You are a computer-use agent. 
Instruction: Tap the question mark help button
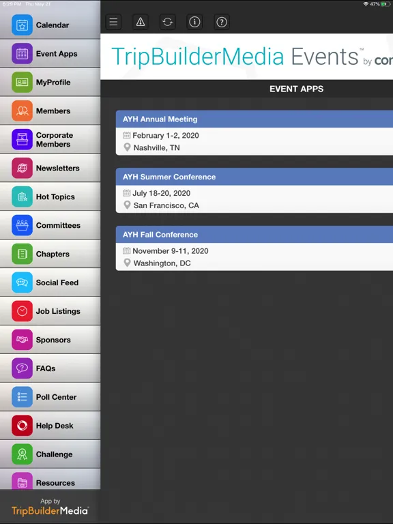tap(222, 22)
